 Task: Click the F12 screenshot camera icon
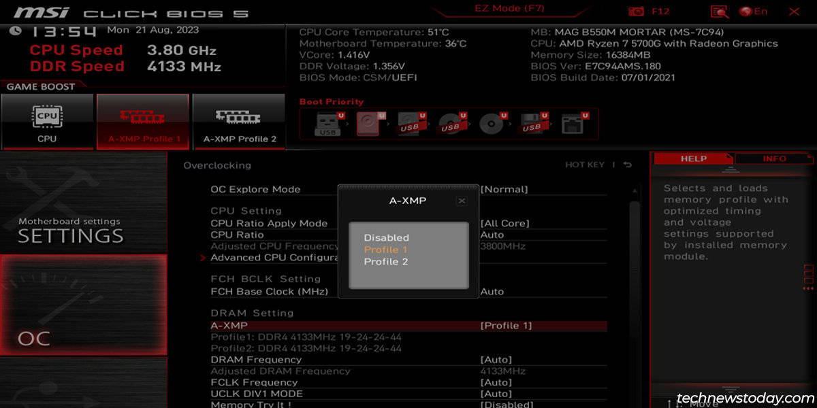636,12
